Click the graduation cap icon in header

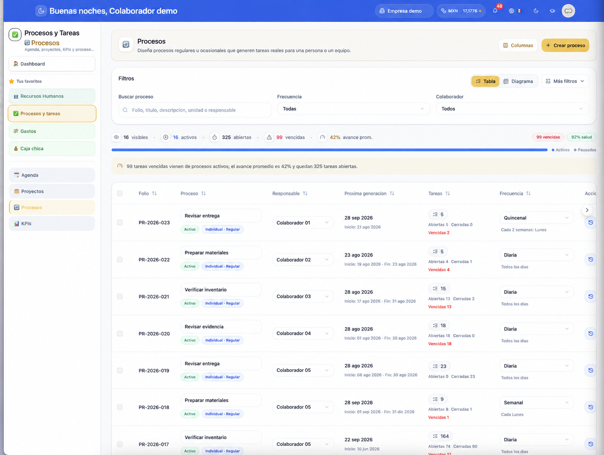(552, 11)
